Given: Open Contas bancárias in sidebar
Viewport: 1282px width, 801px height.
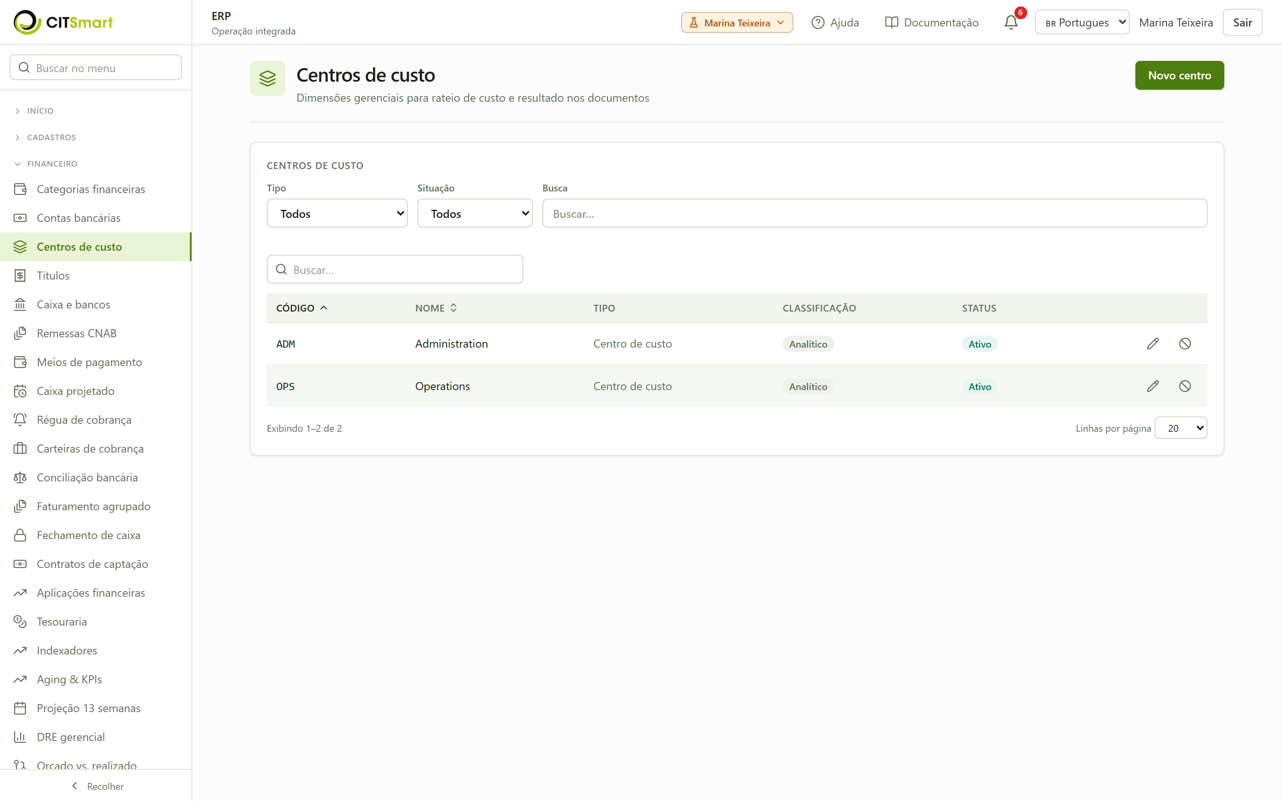Looking at the screenshot, I should (95, 218).
